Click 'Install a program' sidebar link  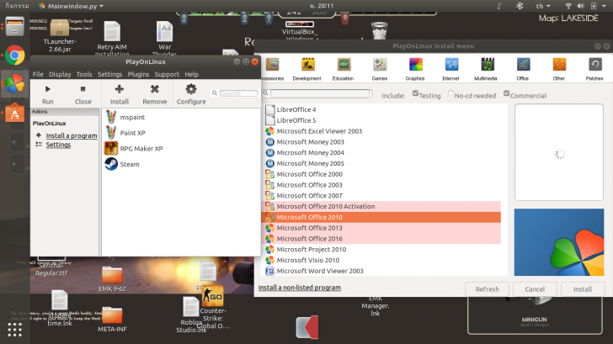point(72,135)
